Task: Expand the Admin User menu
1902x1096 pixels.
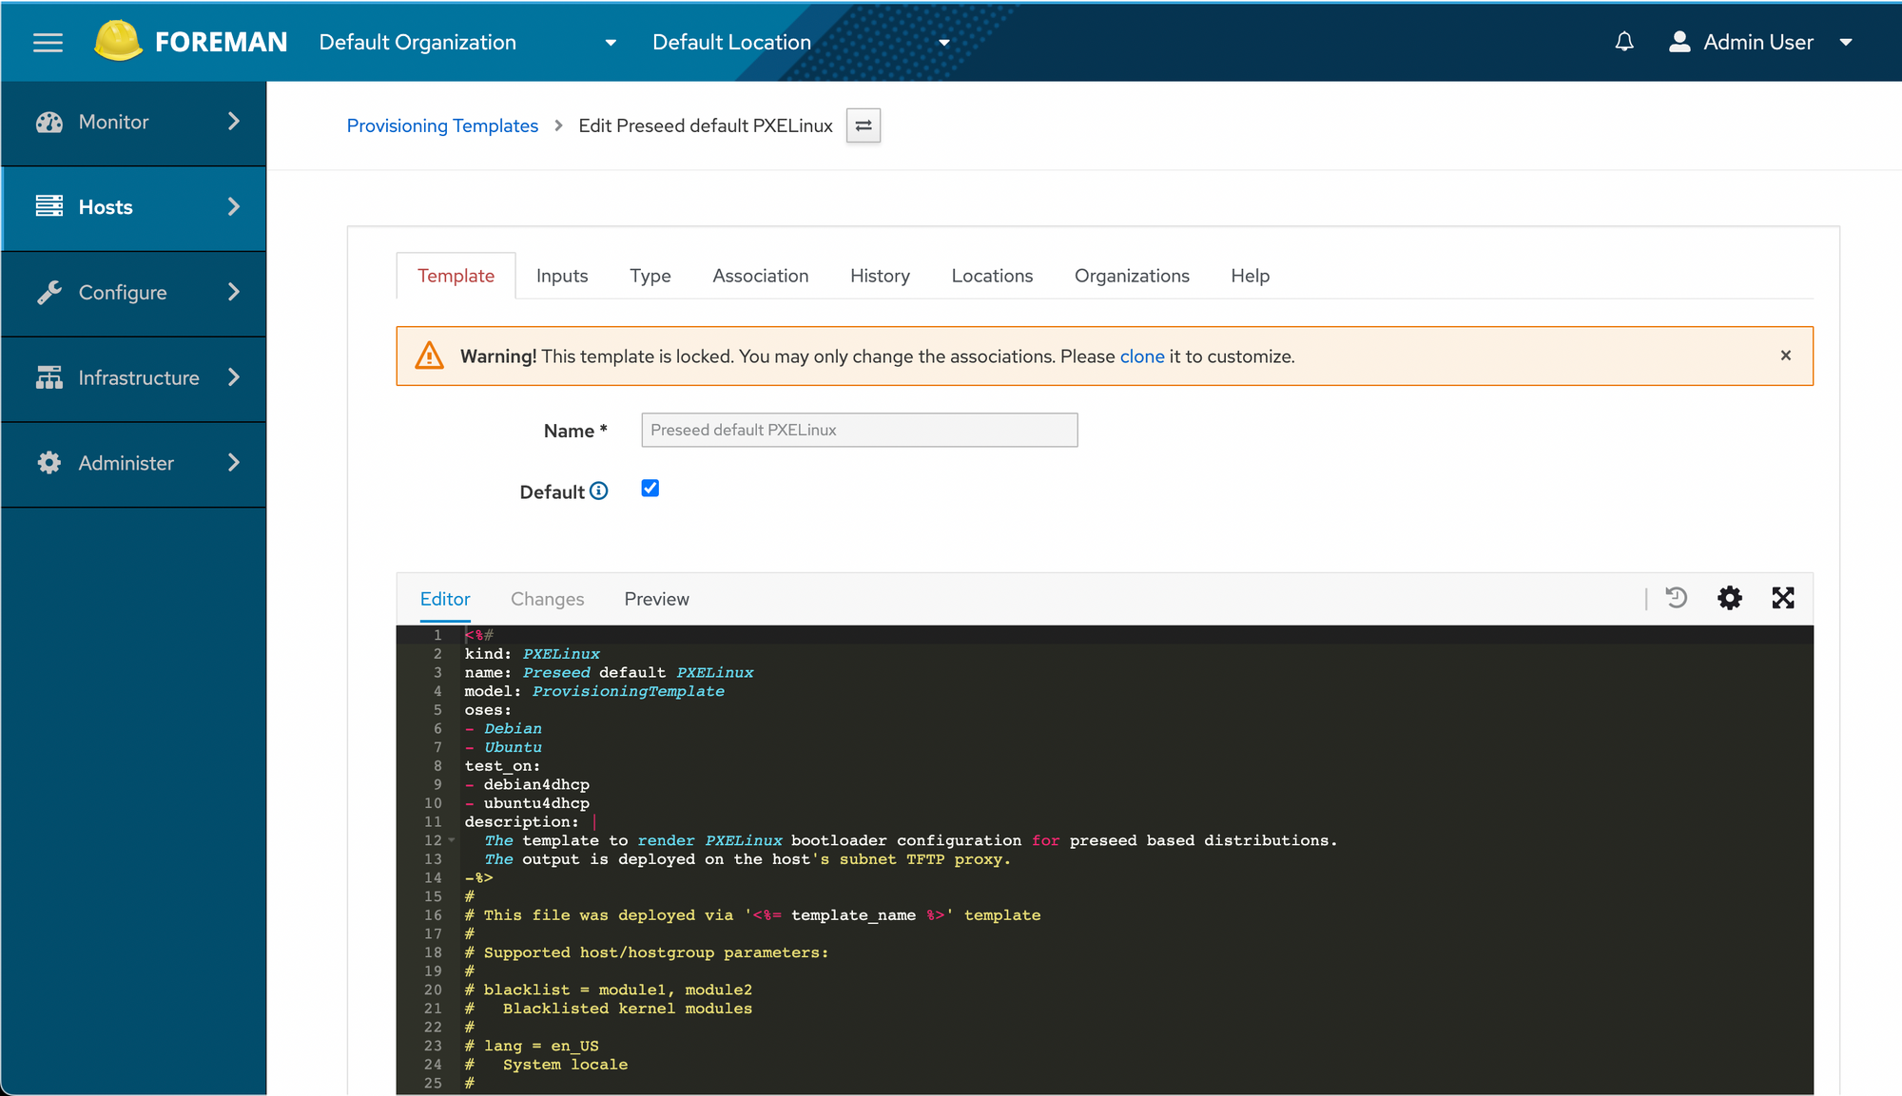Action: tap(1760, 43)
